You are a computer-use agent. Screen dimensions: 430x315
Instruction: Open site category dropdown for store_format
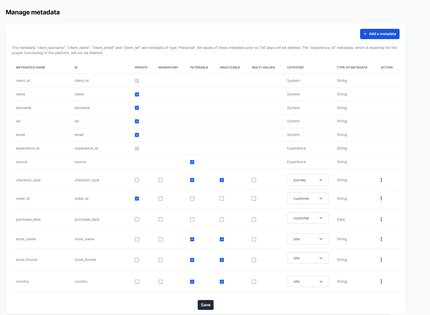coord(308,258)
